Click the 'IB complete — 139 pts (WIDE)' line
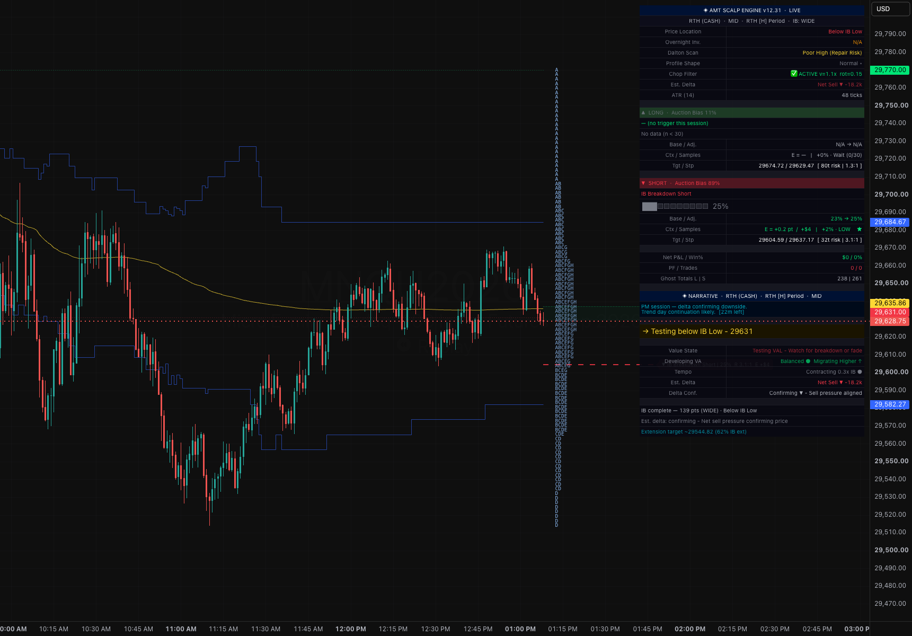 click(x=699, y=411)
